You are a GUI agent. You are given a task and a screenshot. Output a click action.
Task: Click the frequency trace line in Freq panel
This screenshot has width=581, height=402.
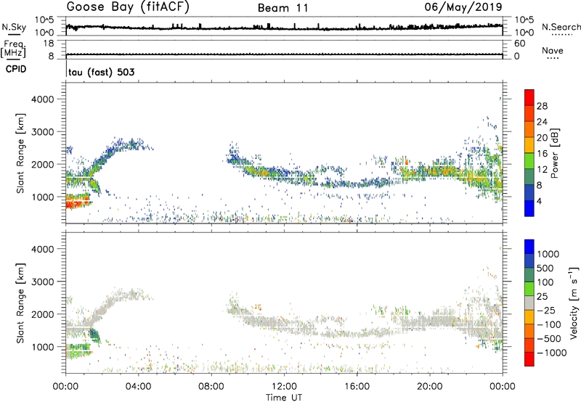pos(284,54)
